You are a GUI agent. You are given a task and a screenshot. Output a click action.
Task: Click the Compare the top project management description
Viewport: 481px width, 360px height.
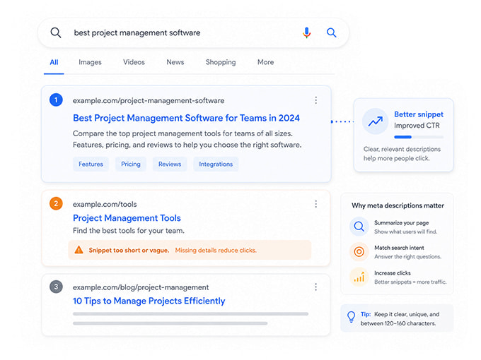pyautogui.click(x=187, y=139)
